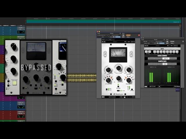Screen dimensions: 186x139
Task: Select ADAT A clock source
Action: pyautogui.click(x=166, y=58)
